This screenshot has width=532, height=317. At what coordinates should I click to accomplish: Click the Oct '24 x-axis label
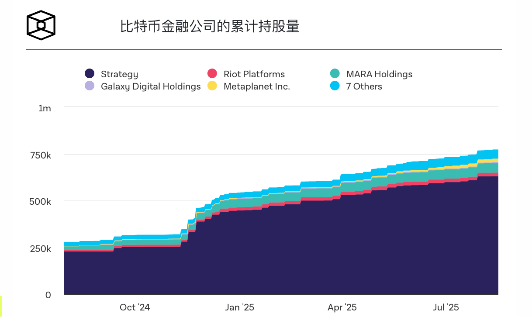pyautogui.click(x=135, y=307)
